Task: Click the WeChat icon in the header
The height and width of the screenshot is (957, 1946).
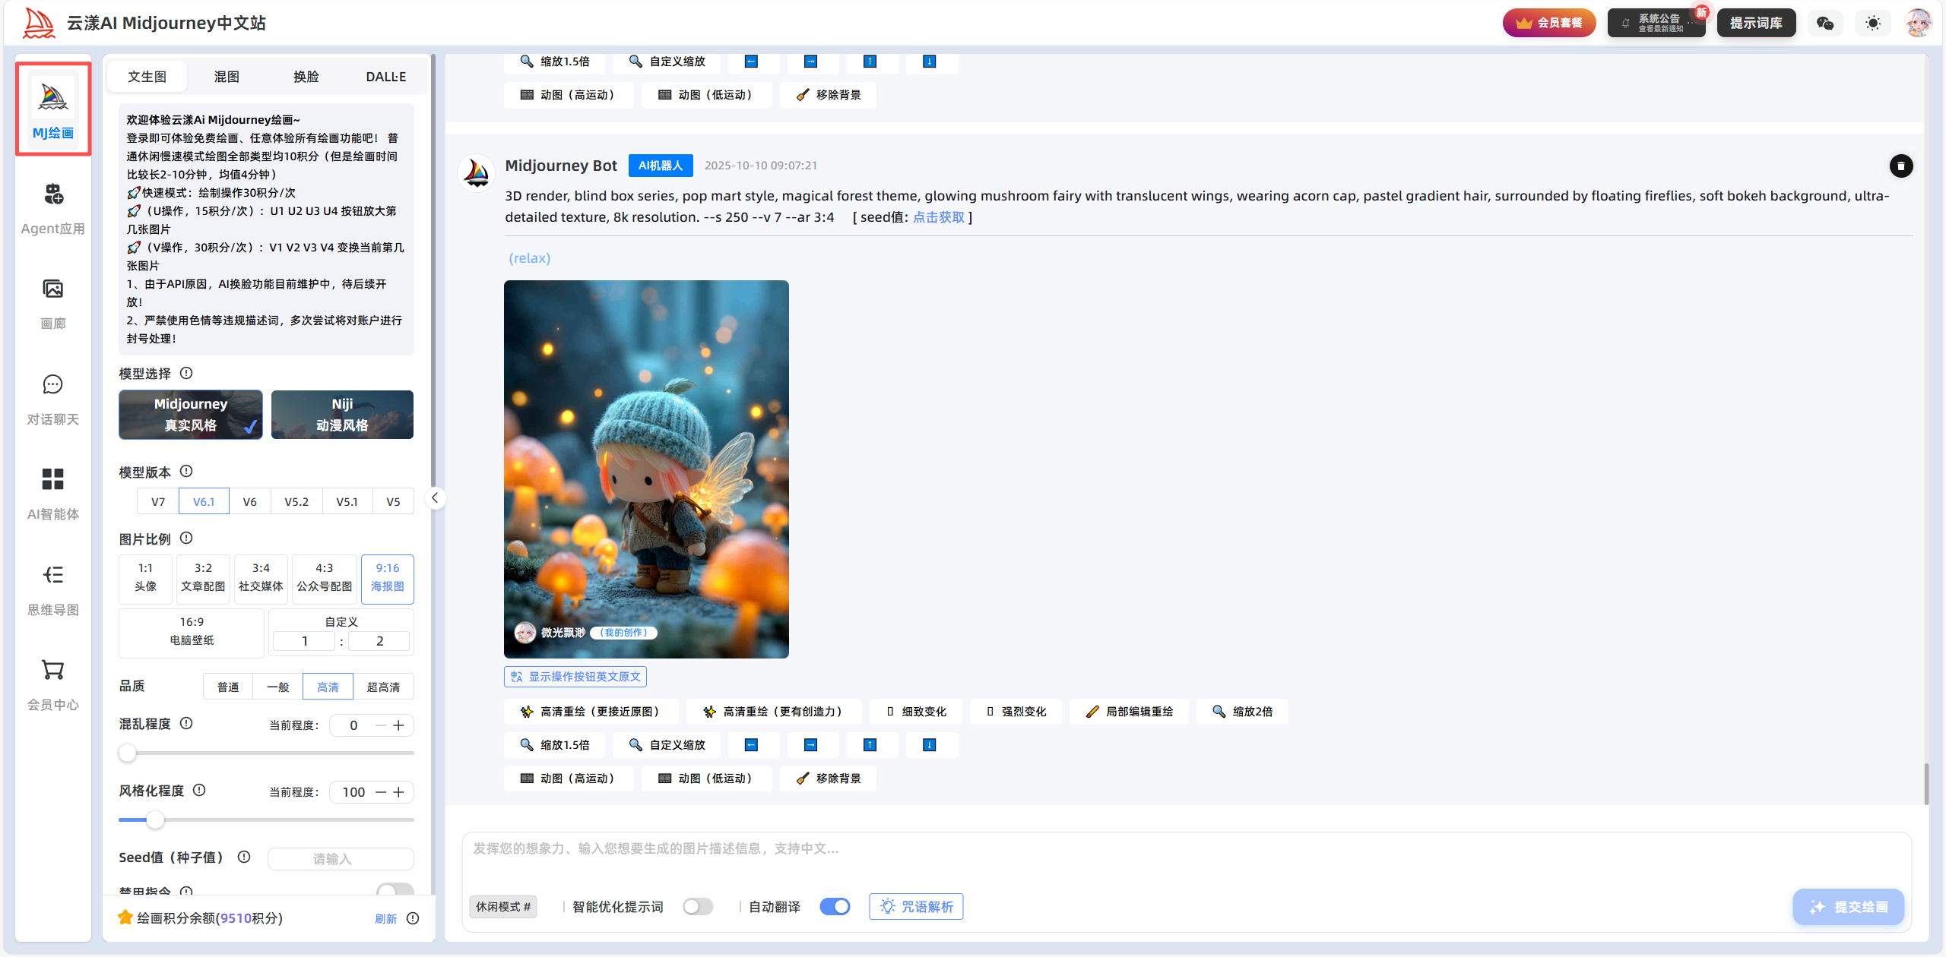Action: pyautogui.click(x=1824, y=23)
